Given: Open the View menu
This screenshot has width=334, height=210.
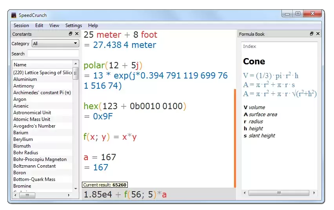Looking at the screenshot, I should pos(54,26).
